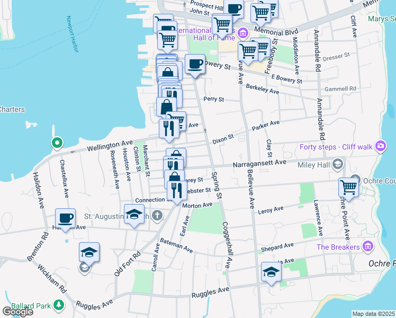Click the Wellington Ave street label
The image size is (396, 318).
click(x=110, y=146)
